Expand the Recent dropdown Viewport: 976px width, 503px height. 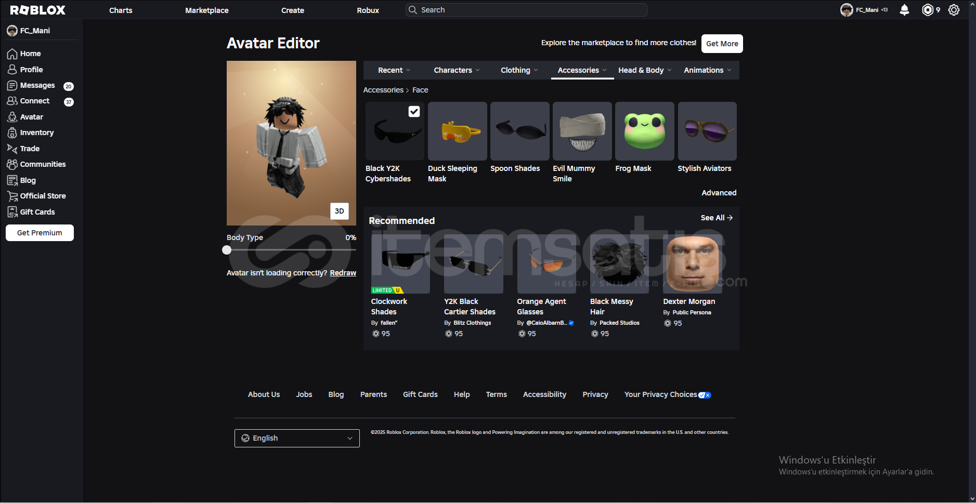click(x=394, y=70)
